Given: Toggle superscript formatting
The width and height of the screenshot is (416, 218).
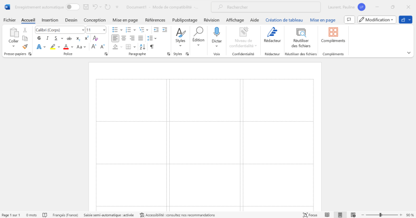Looking at the screenshot, I should click(86, 38).
